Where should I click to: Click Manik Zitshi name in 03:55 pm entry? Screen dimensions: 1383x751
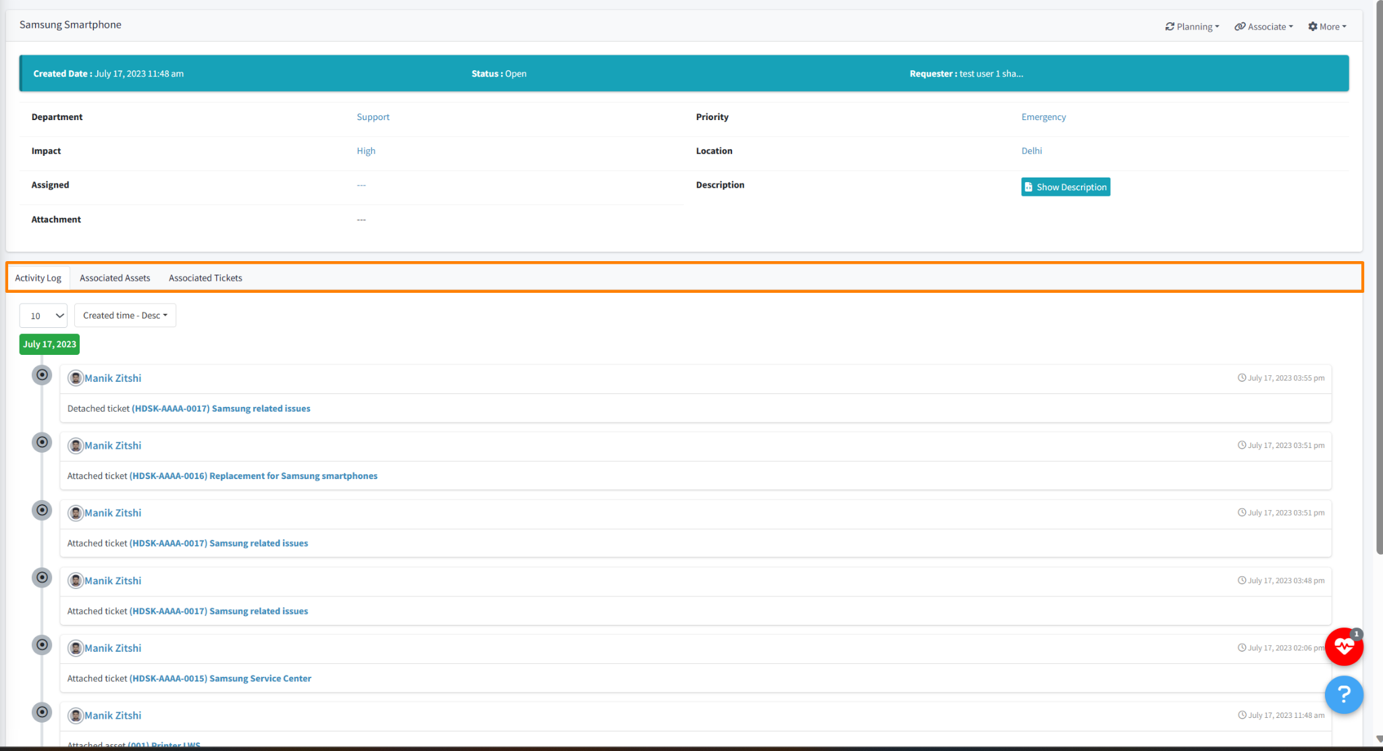(113, 379)
